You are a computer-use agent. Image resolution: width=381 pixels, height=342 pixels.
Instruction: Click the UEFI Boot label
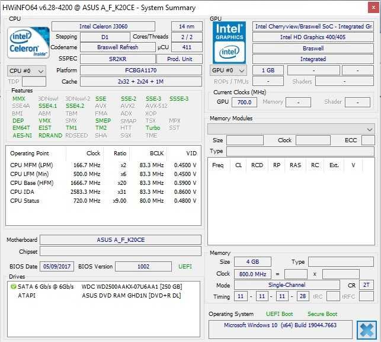[279, 314]
